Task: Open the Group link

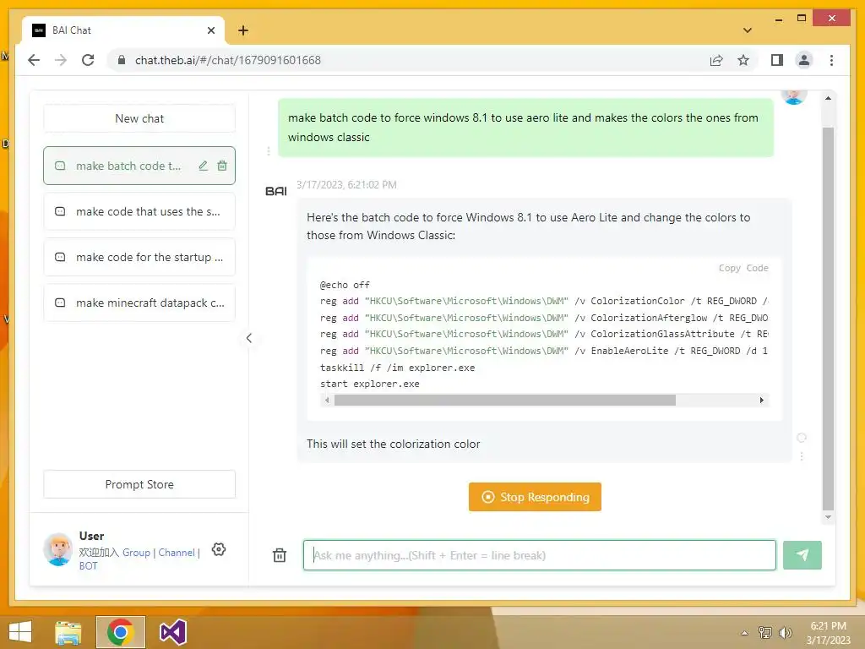Action: click(x=136, y=553)
